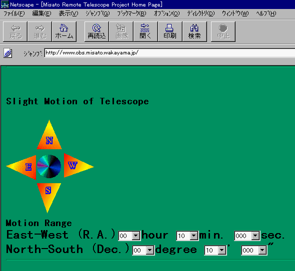The width and height of the screenshot is (295, 271).
Task: Expand the R.A. sec. dropdown
Action: (247, 236)
